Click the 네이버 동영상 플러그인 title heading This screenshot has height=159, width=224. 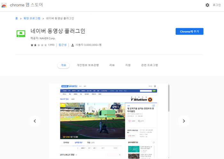pyautogui.click(x=58, y=31)
